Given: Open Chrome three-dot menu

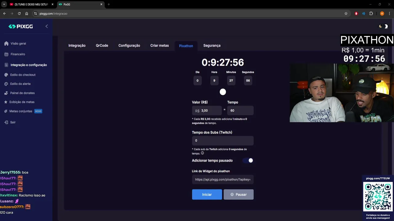Looking at the screenshot, I should [389, 14].
